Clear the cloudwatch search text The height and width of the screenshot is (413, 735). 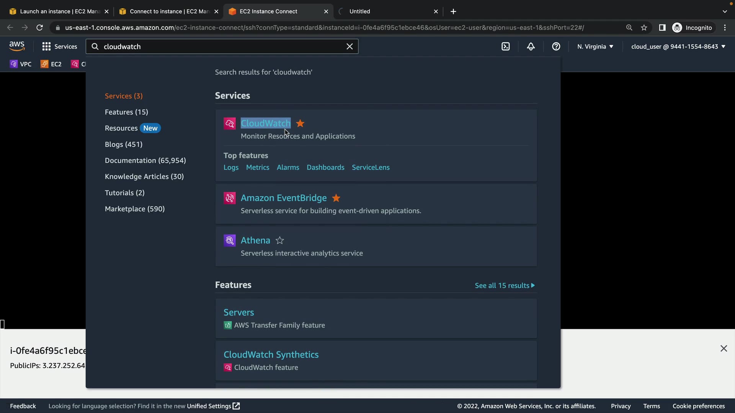(x=350, y=47)
